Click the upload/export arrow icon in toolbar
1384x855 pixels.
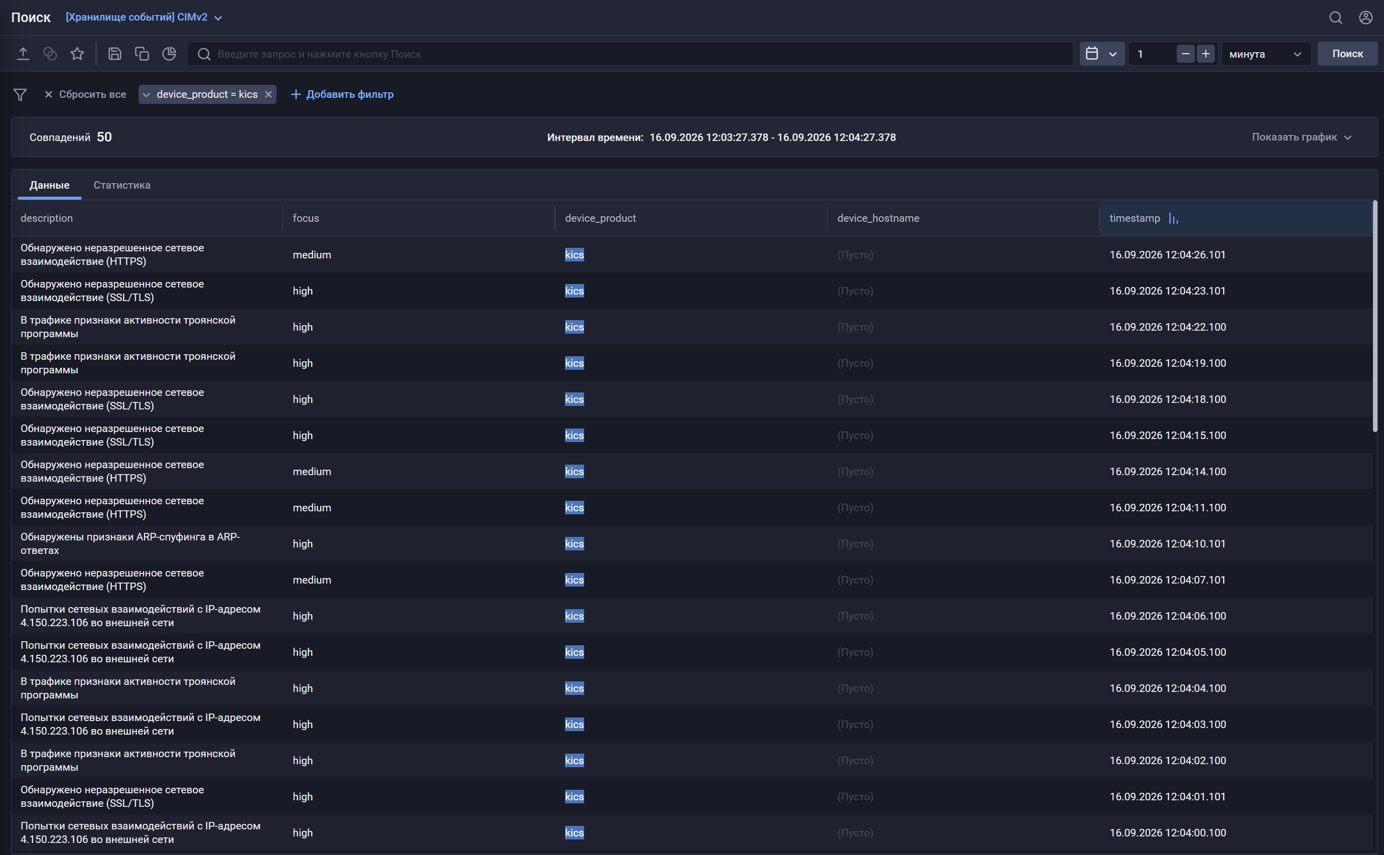(x=23, y=54)
